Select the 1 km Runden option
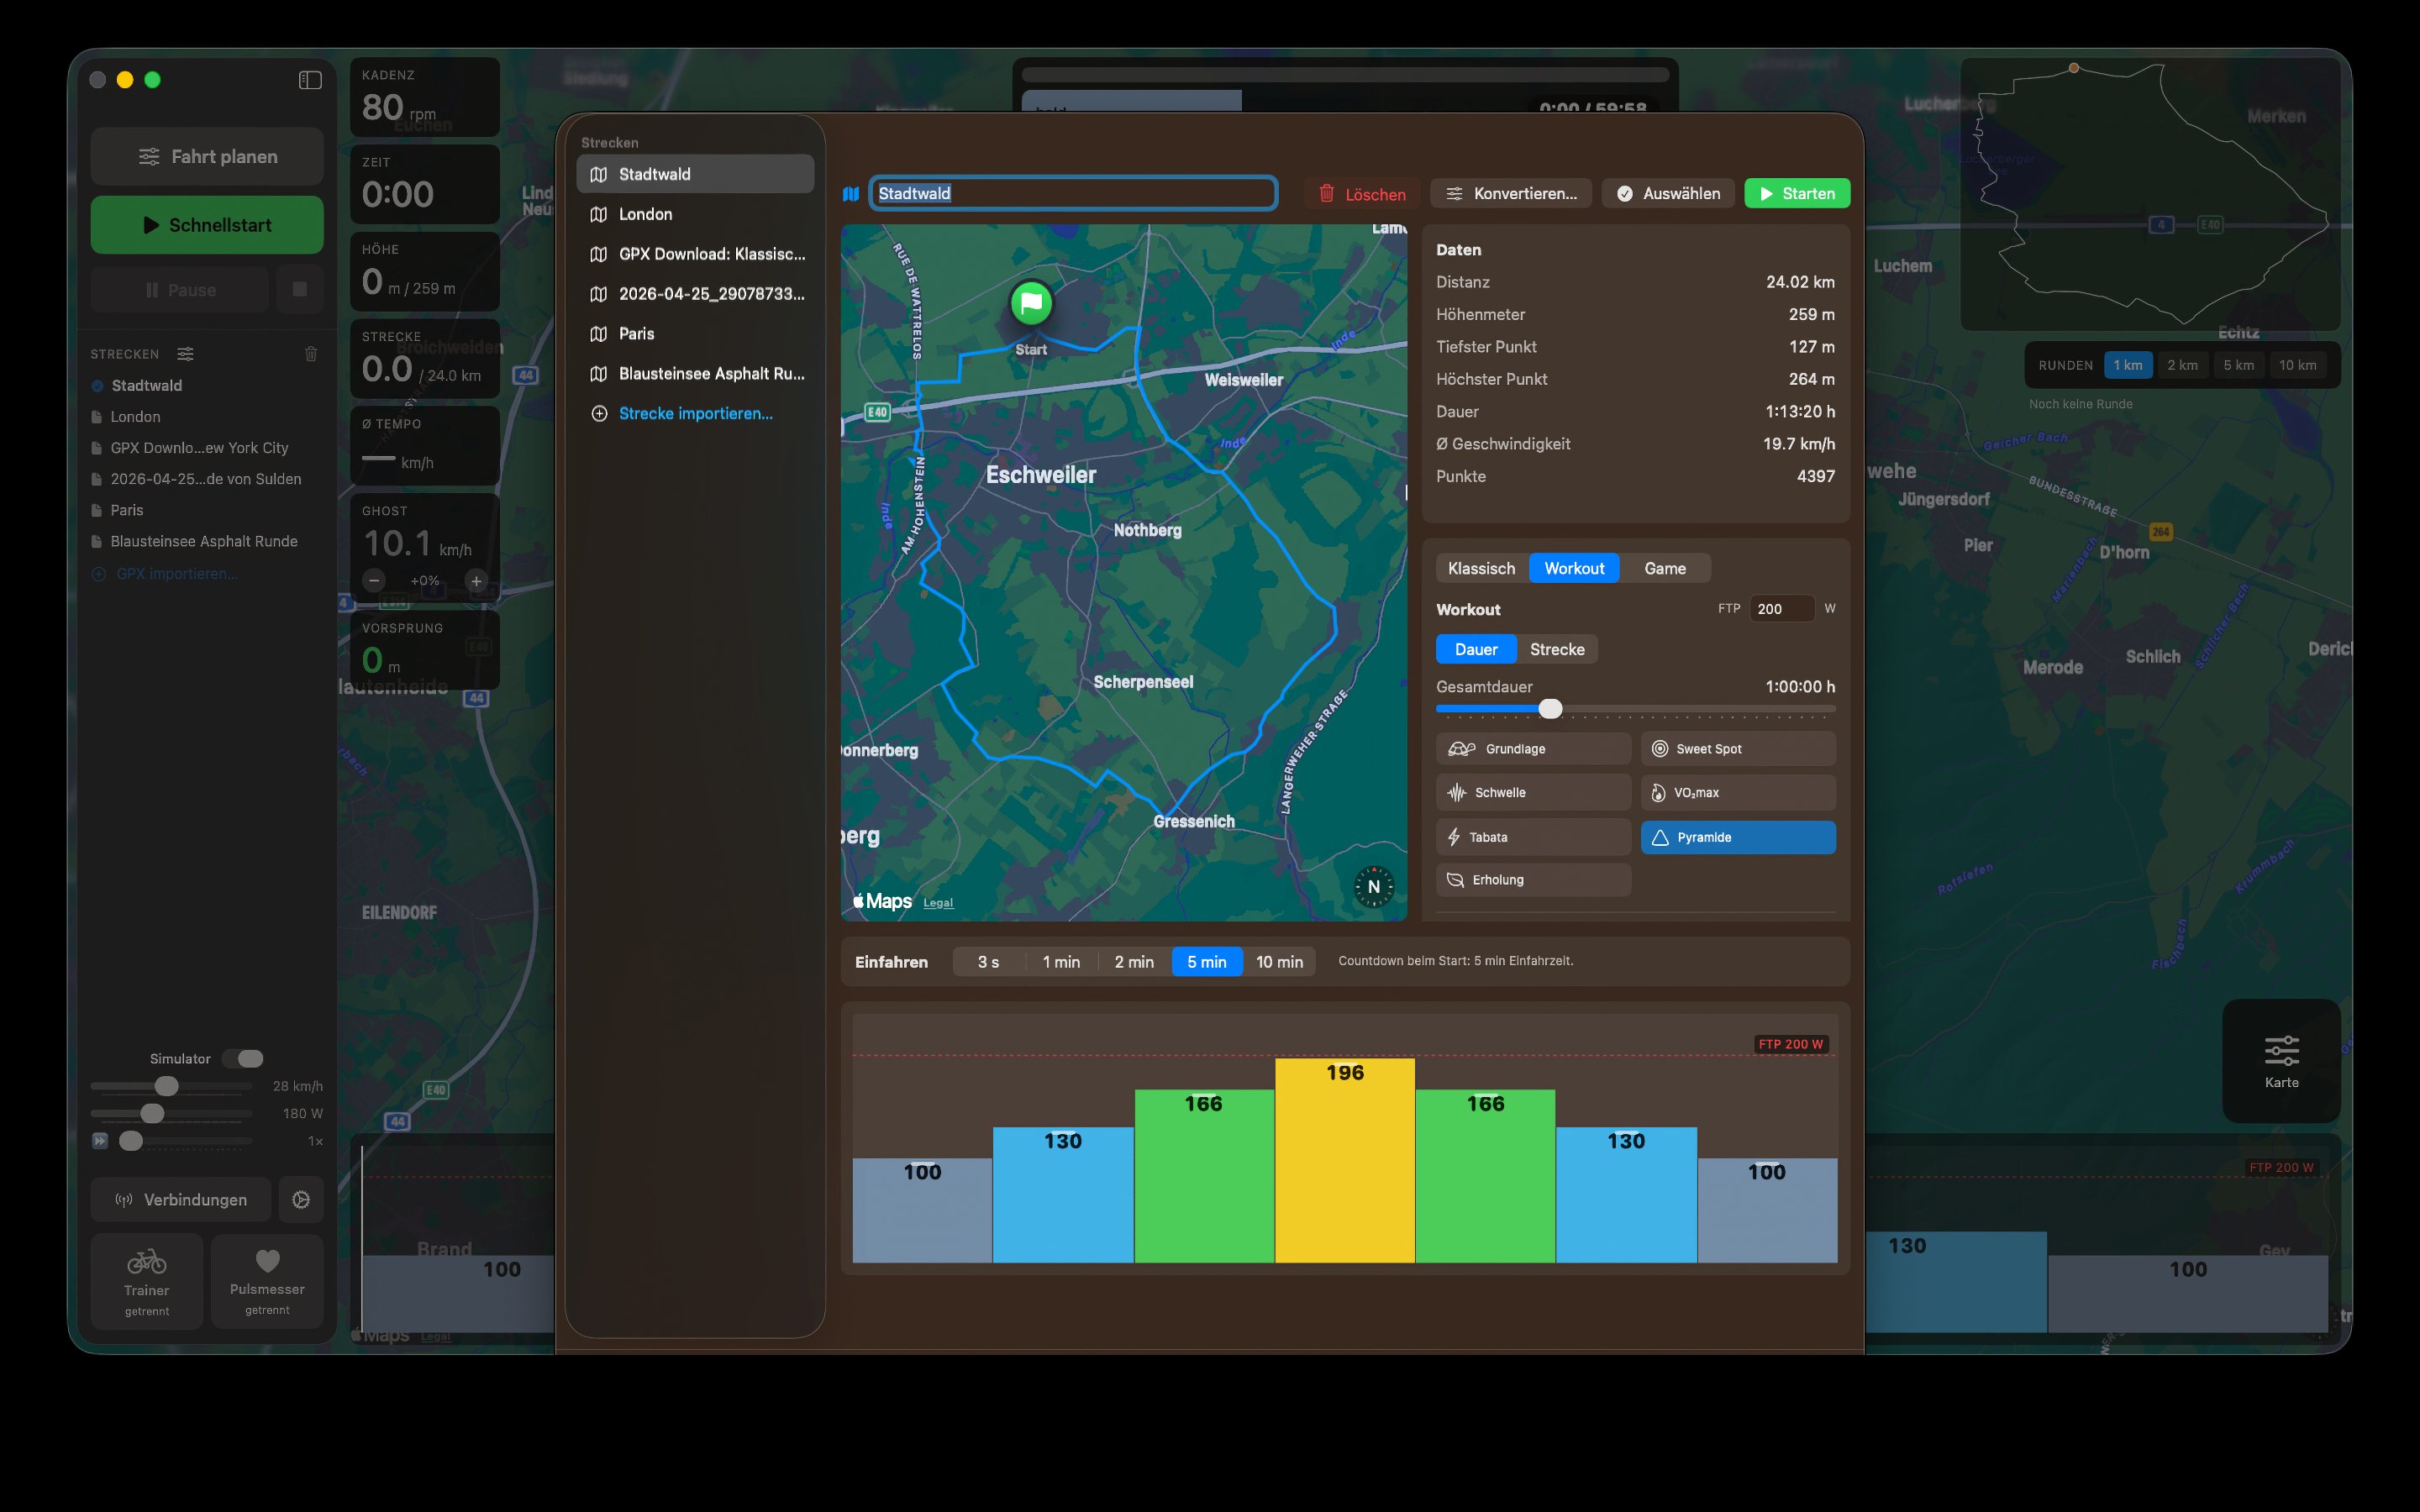Image resolution: width=2420 pixels, height=1512 pixels. (2128, 365)
